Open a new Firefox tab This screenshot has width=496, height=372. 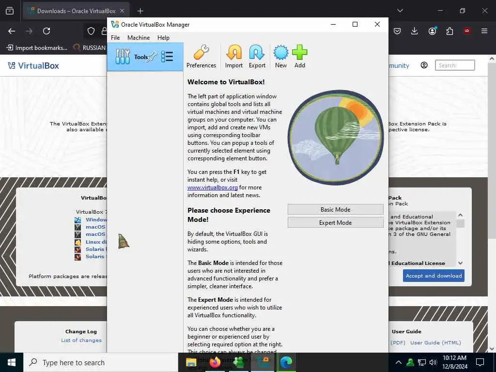tap(140, 11)
